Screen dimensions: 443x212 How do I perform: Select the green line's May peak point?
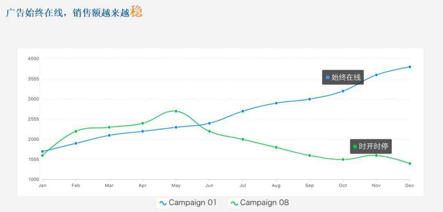tap(176, 111)
